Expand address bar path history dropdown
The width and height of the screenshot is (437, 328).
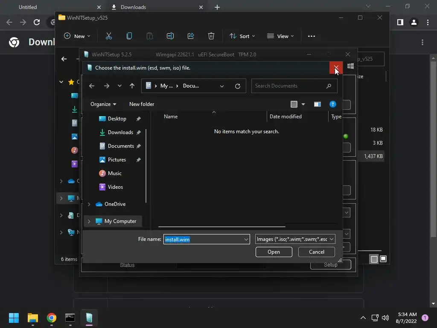point(222,86)
